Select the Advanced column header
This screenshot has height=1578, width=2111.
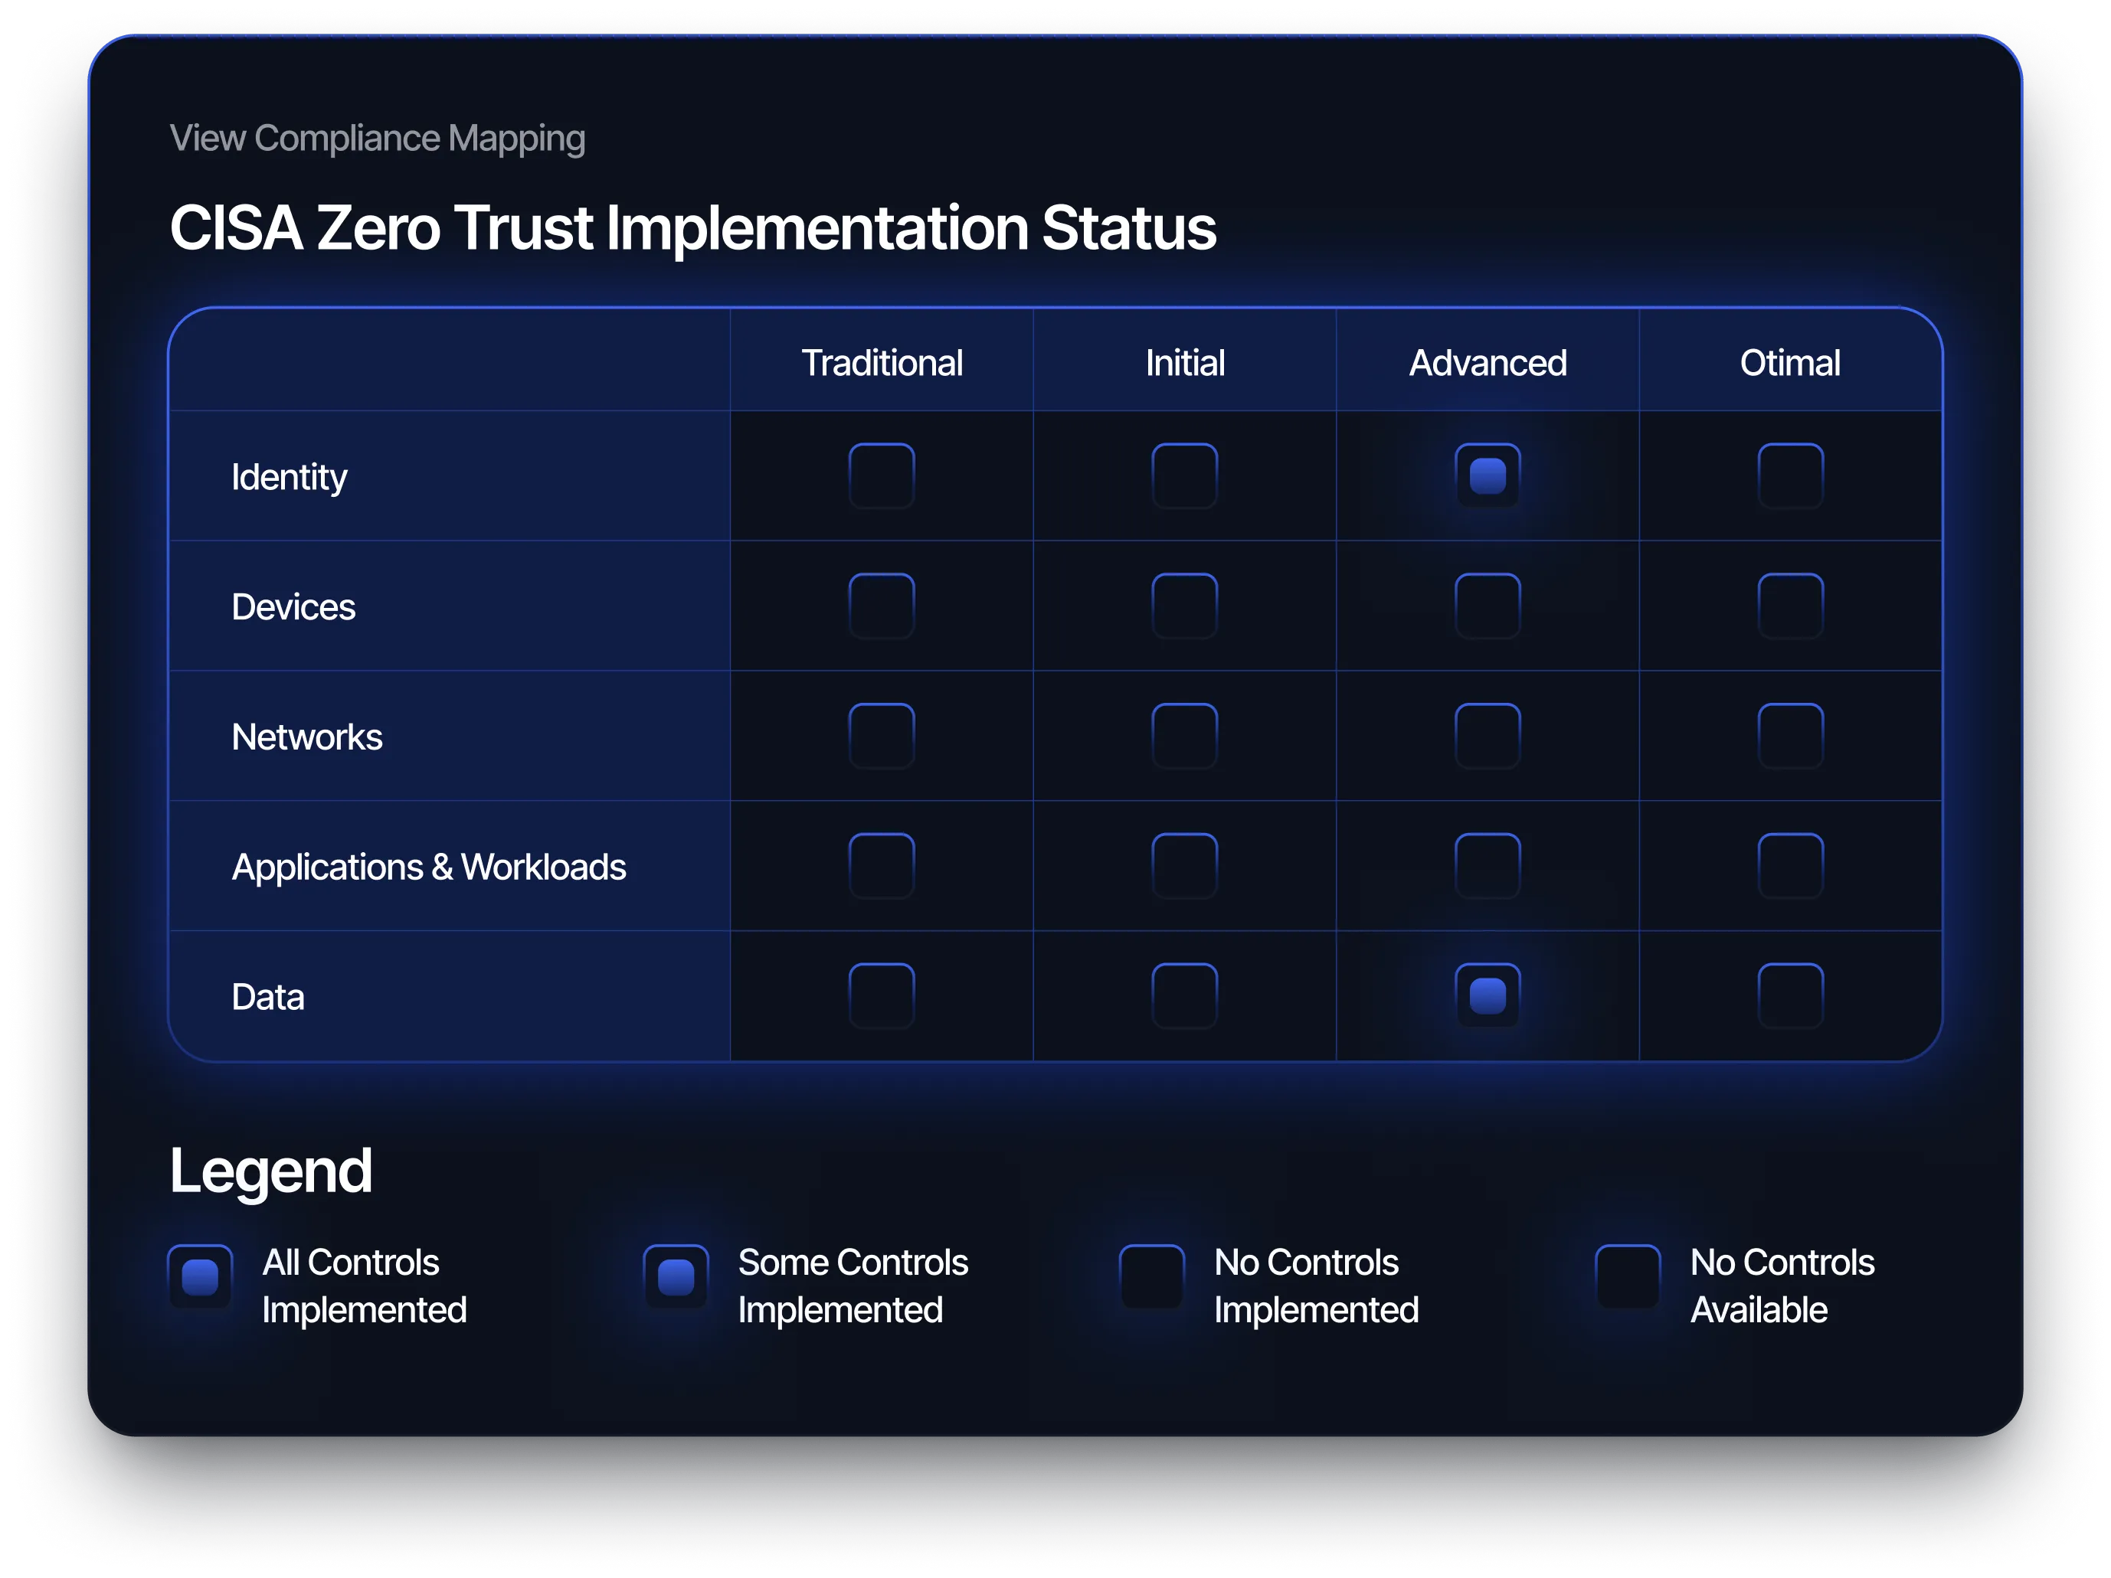[x=1487, y=363]
